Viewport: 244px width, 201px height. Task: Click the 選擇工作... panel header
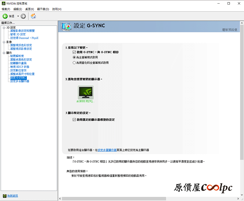coord(8,23)
